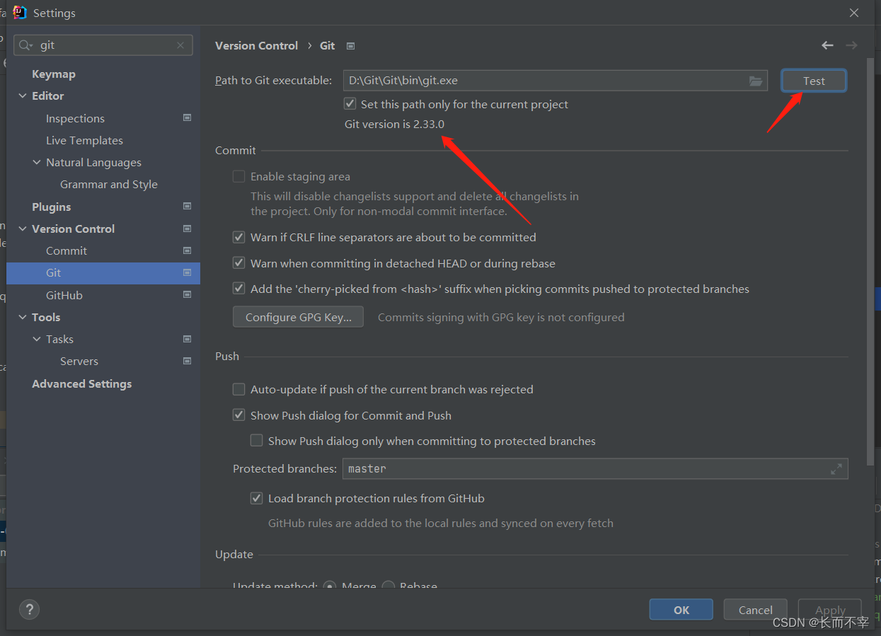Click the project-level icon next to Git breadcrumb

tap(350, 46)
